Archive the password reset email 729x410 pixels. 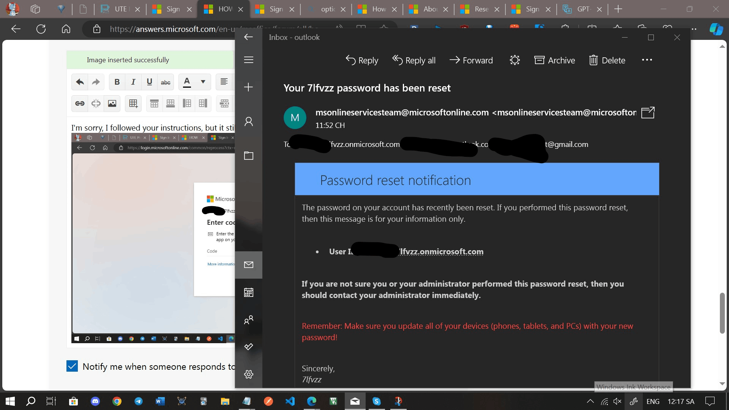(x=555, y=60)
